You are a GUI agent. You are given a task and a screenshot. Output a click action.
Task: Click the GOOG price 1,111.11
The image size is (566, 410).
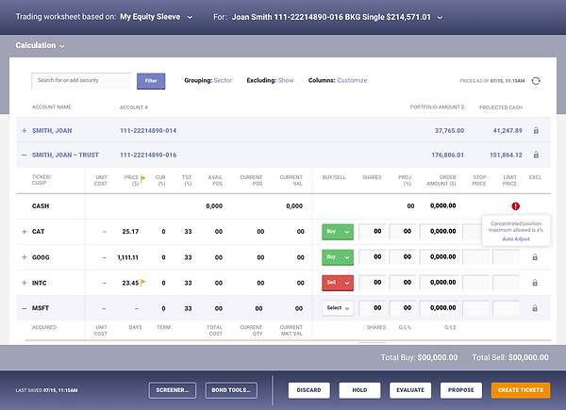[x=127, y=257]
